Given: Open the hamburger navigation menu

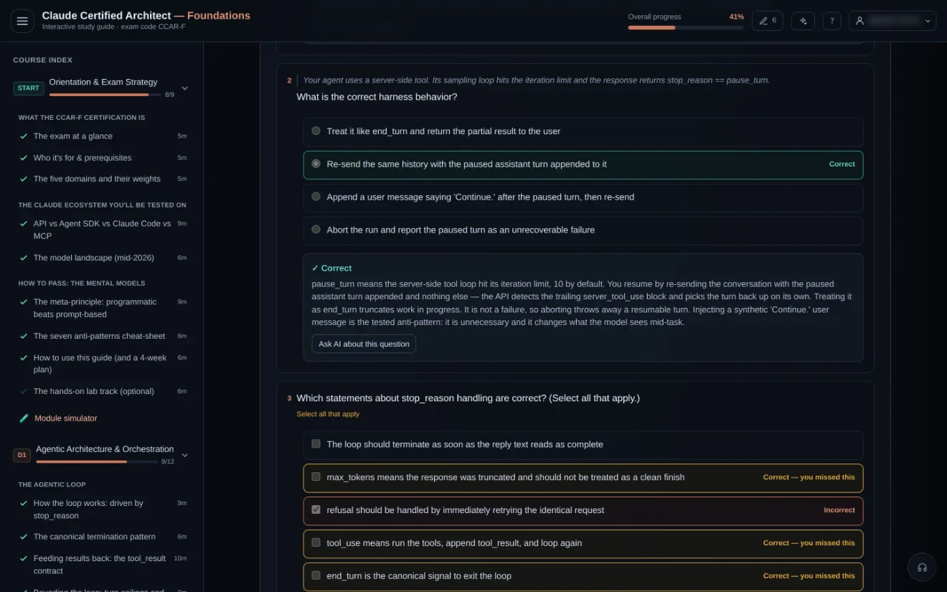Looking at the screenshot, I should click(22, 21).
